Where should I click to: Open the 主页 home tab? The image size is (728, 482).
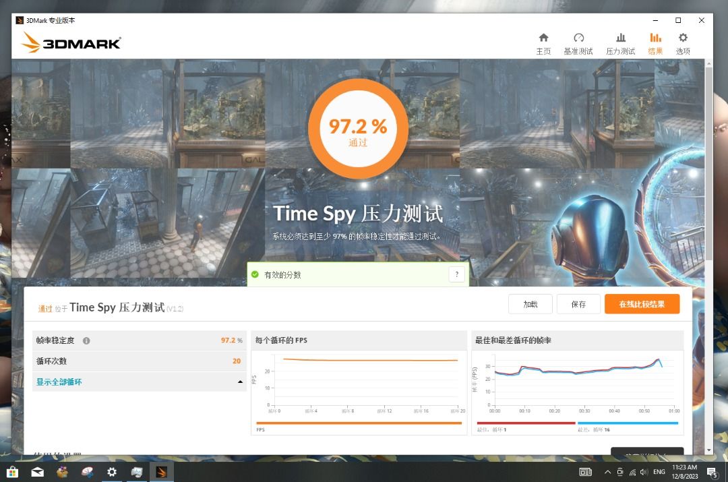pyautogui.click(x=543, y=44)
